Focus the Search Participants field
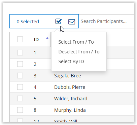Viewport: 137px width, 125px height. [x=106, y=21]
